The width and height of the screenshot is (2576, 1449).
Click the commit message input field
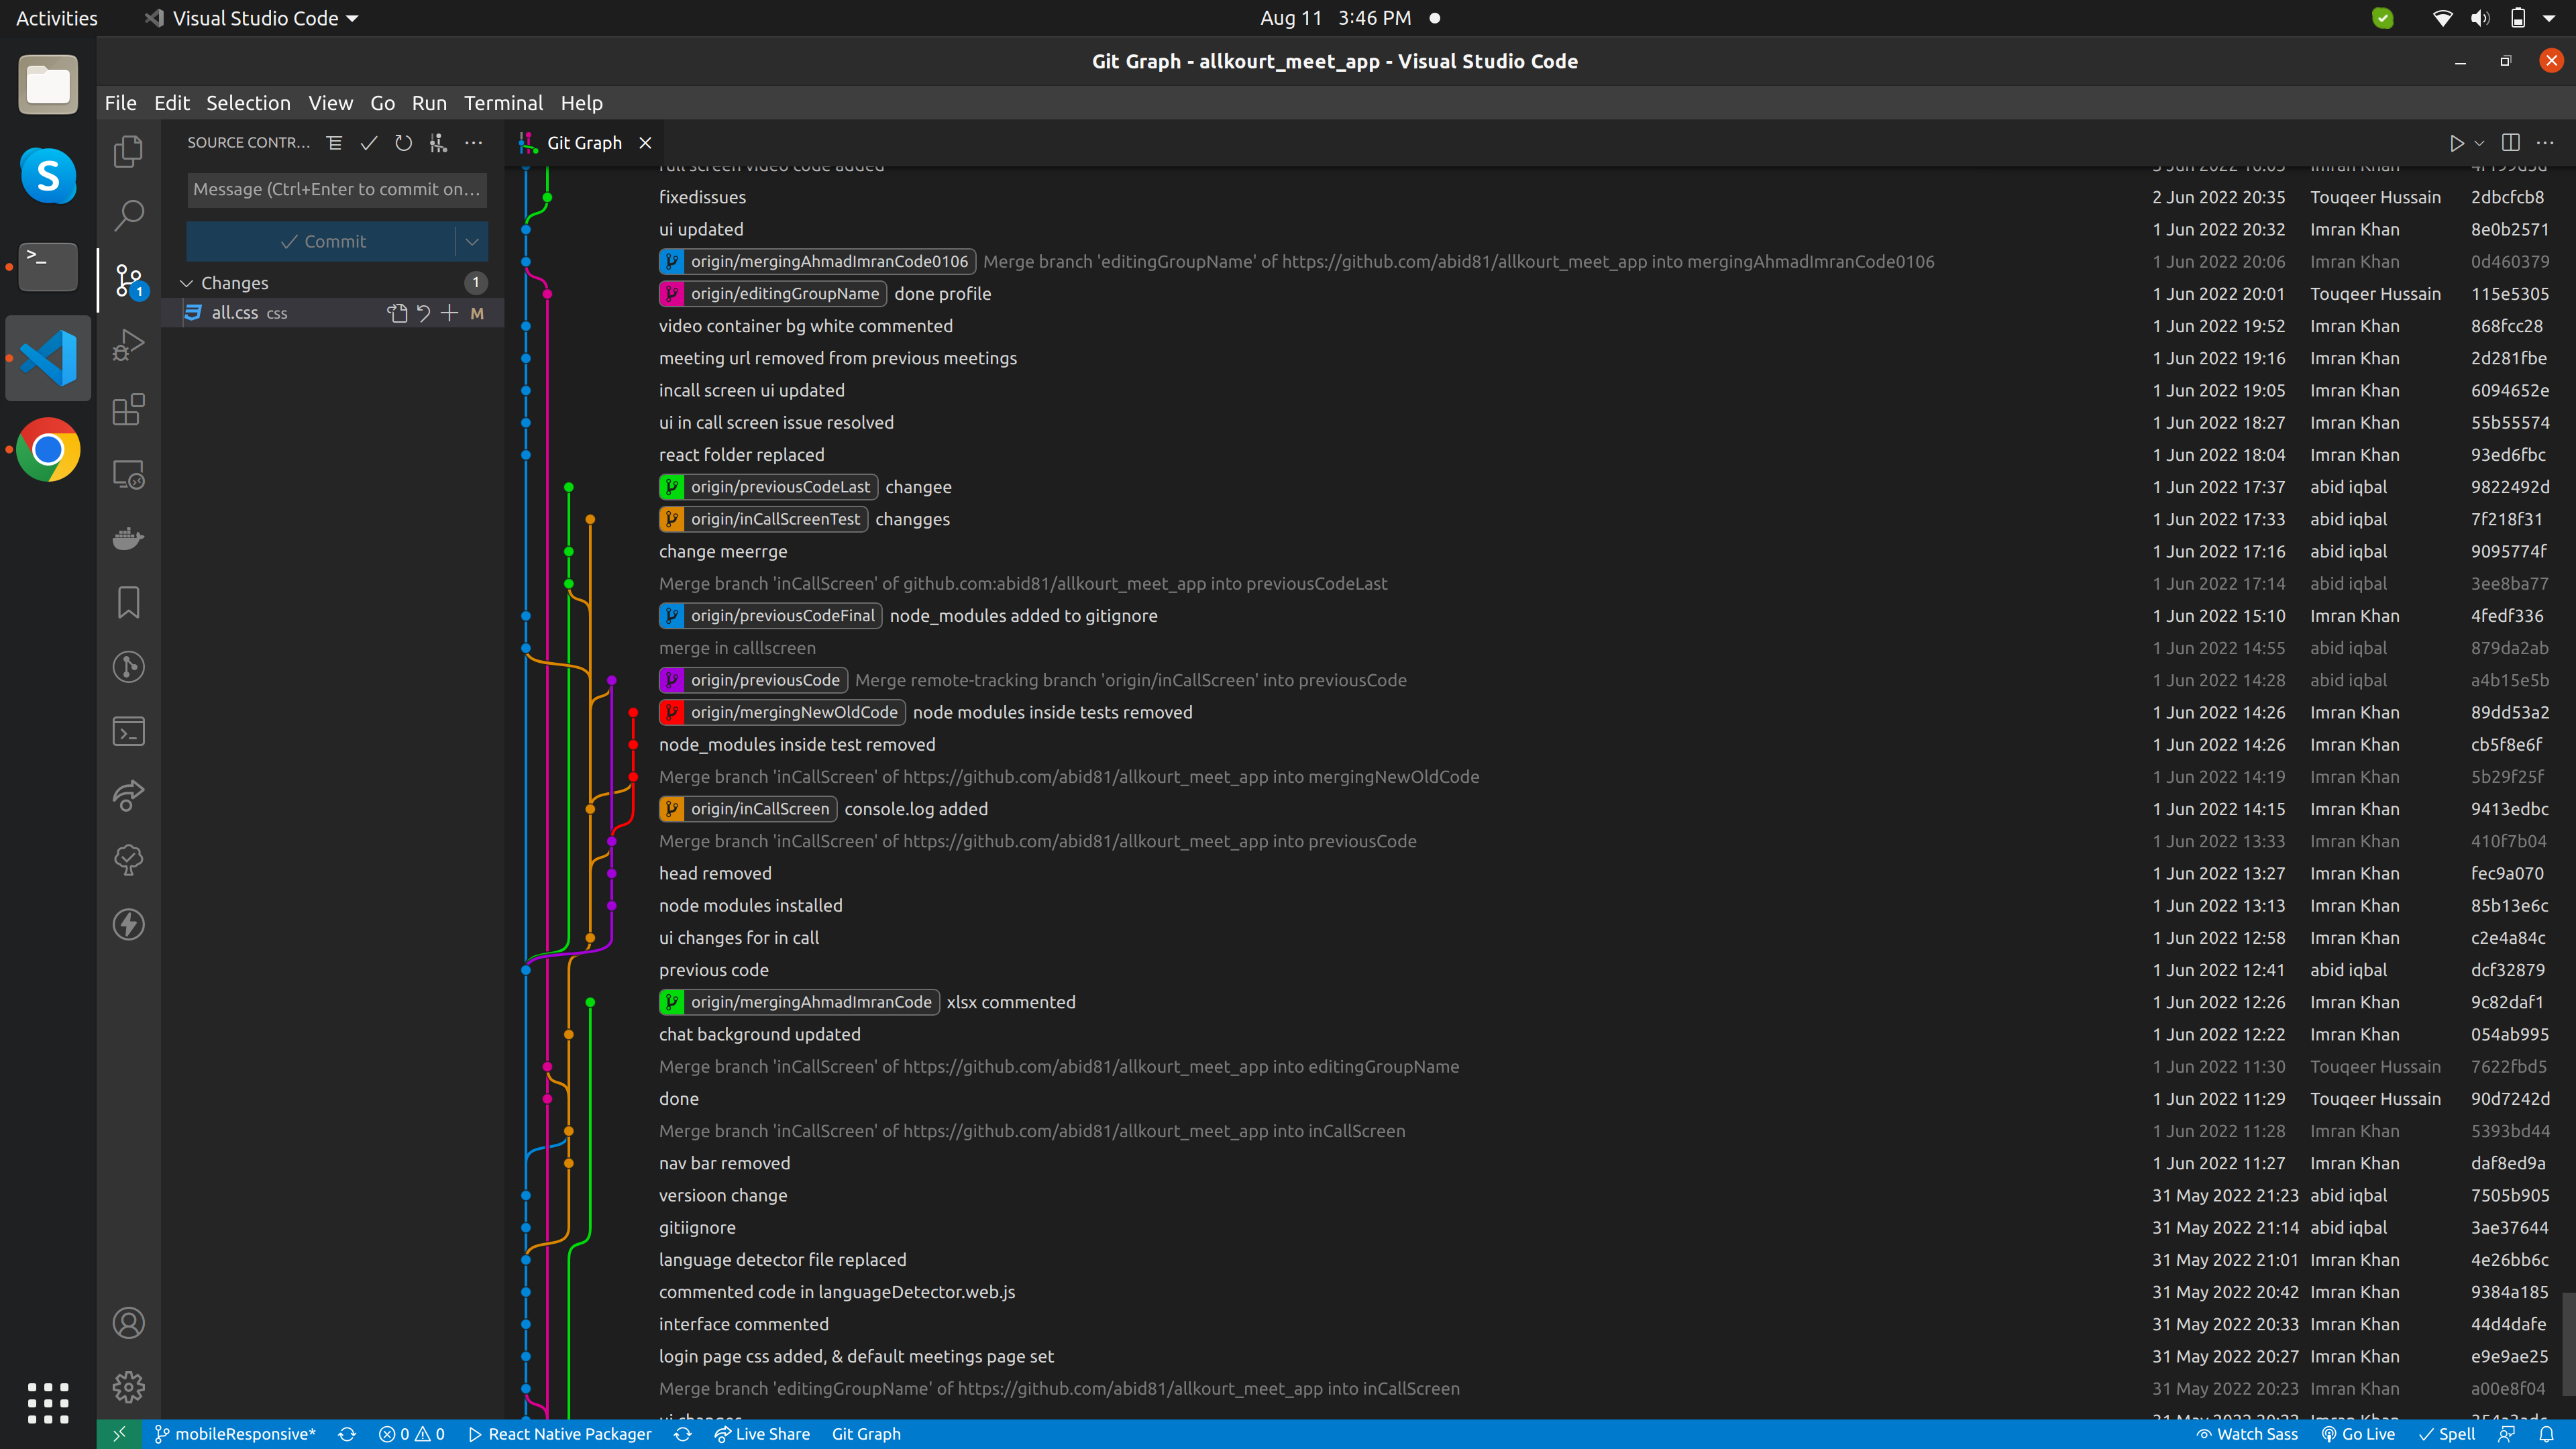[336, 189]
